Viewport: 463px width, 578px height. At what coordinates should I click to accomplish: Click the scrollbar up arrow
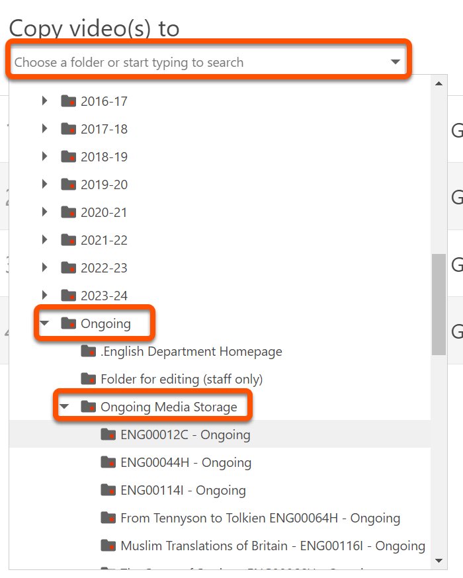(x=438, y=84)
